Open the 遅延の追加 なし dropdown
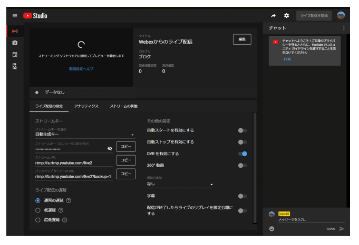This screenshot has height=245, width=359. [181, 184]
